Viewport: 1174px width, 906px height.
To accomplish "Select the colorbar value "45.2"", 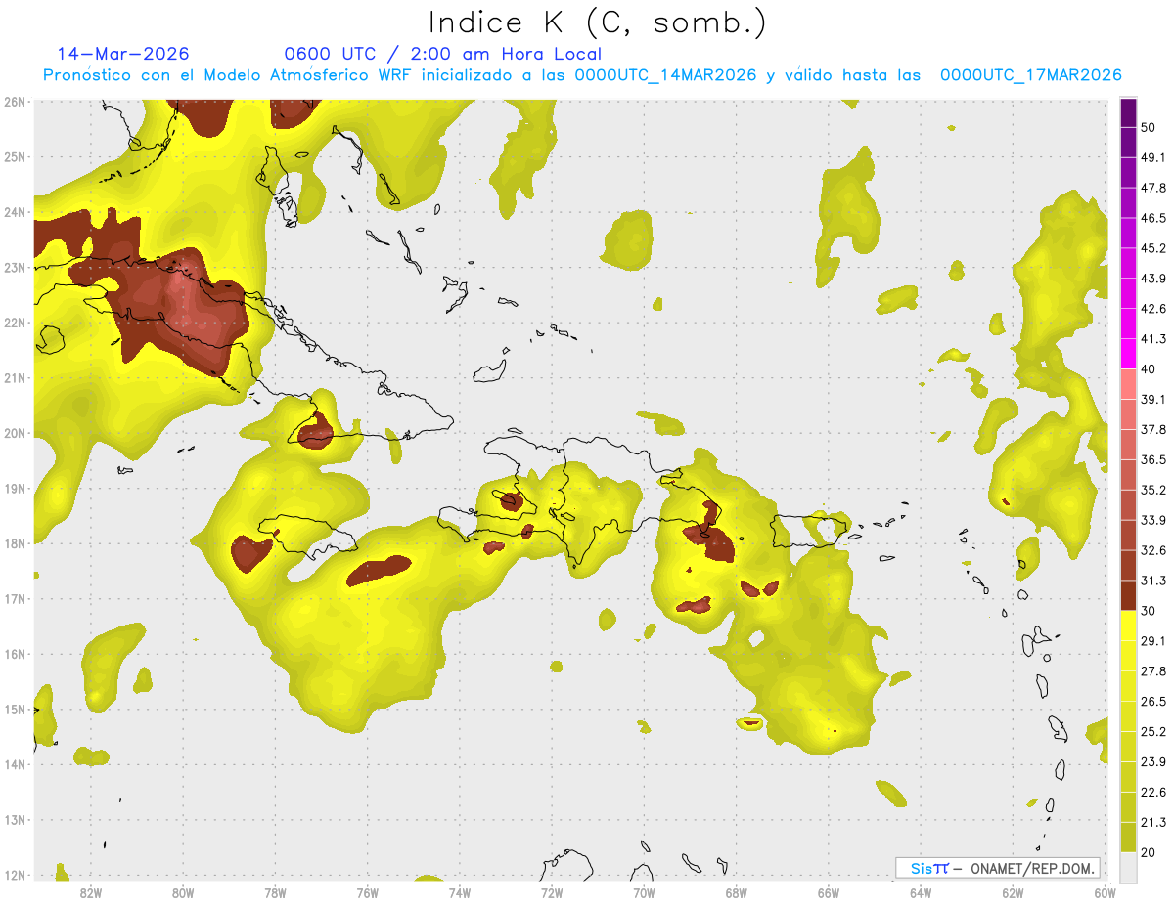I will (x=1153, y=248).
